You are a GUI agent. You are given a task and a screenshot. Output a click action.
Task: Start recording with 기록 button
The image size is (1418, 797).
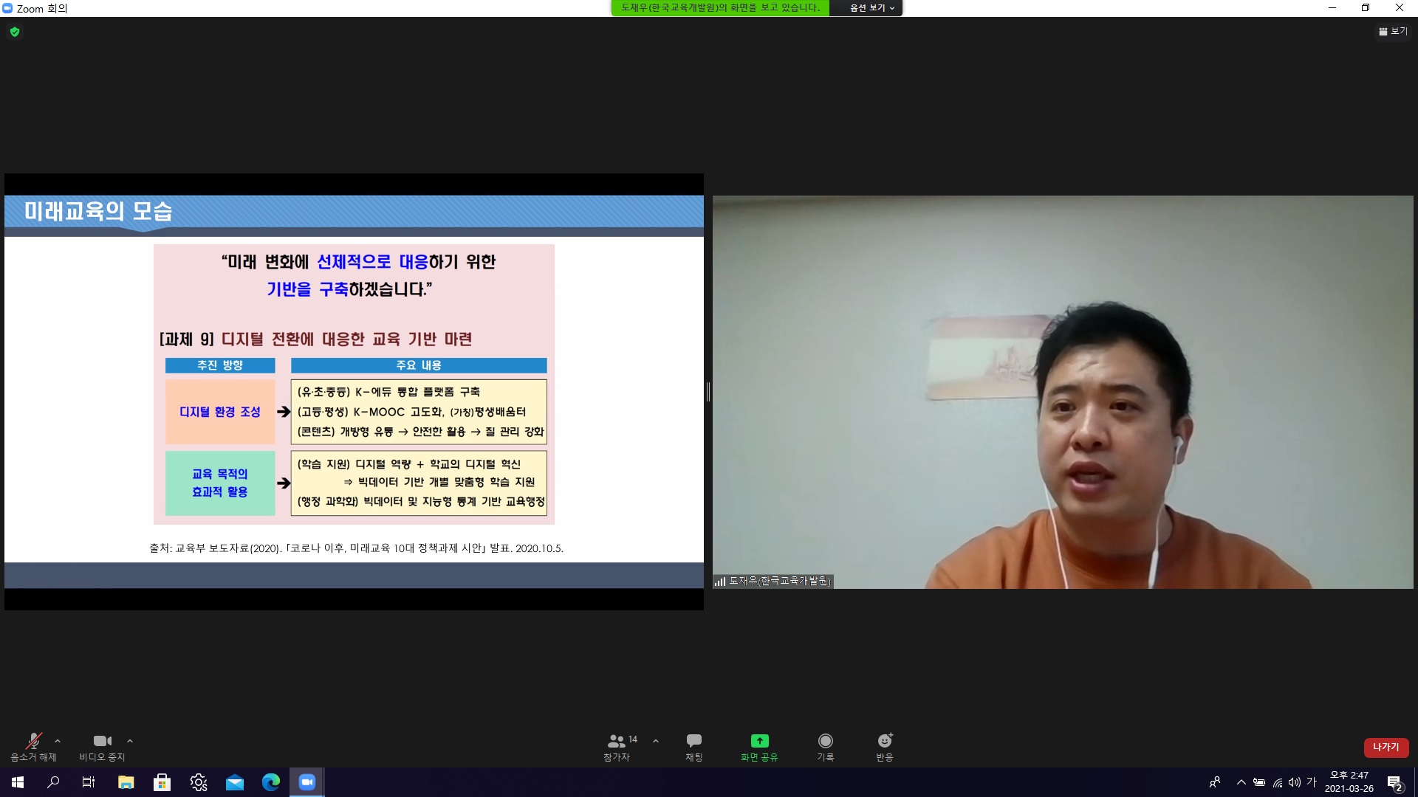point(825,746)
